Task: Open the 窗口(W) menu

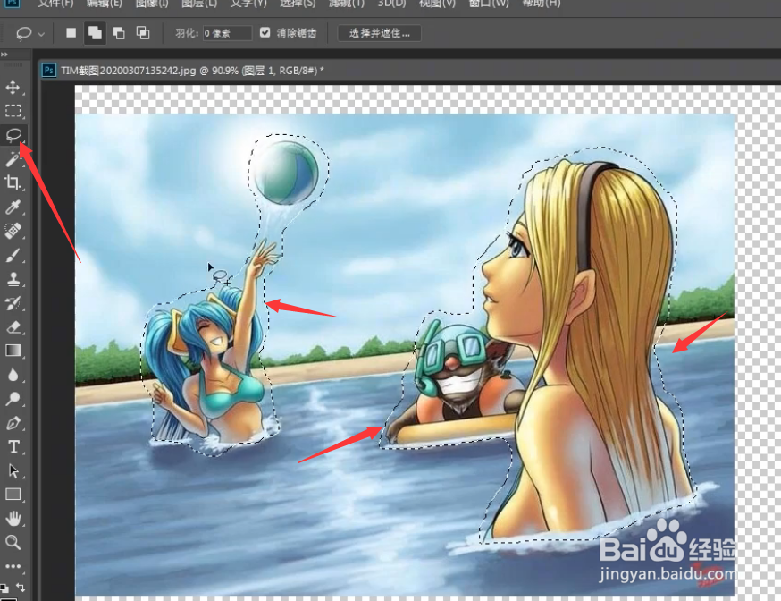Action: coord(489,4)
